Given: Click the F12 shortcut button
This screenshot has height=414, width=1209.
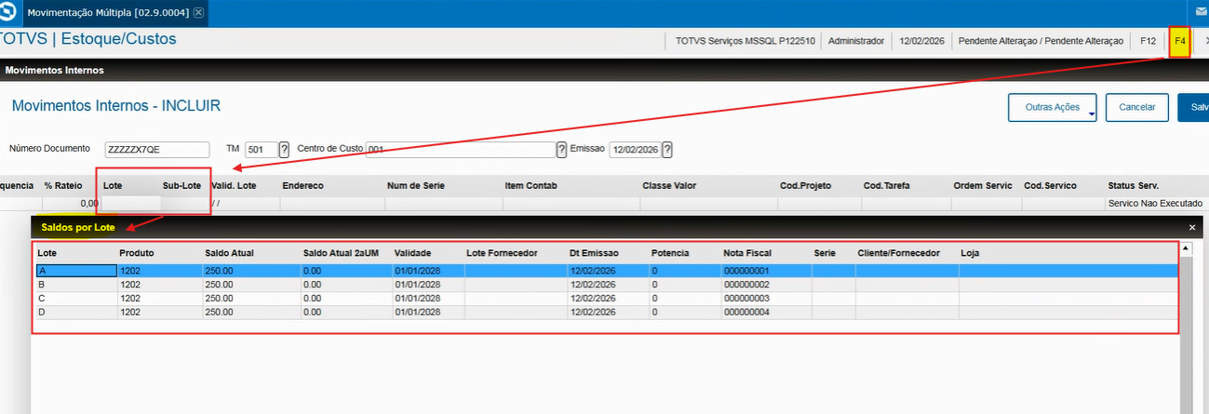Looking at the screenshot, I should [1148, 42].
